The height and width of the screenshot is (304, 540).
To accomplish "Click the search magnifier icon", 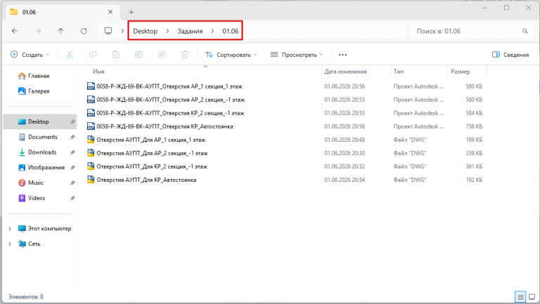I will (x=525, y=32).
